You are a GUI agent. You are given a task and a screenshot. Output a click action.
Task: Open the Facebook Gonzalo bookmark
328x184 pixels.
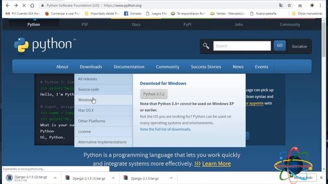(x=133, y=14)
